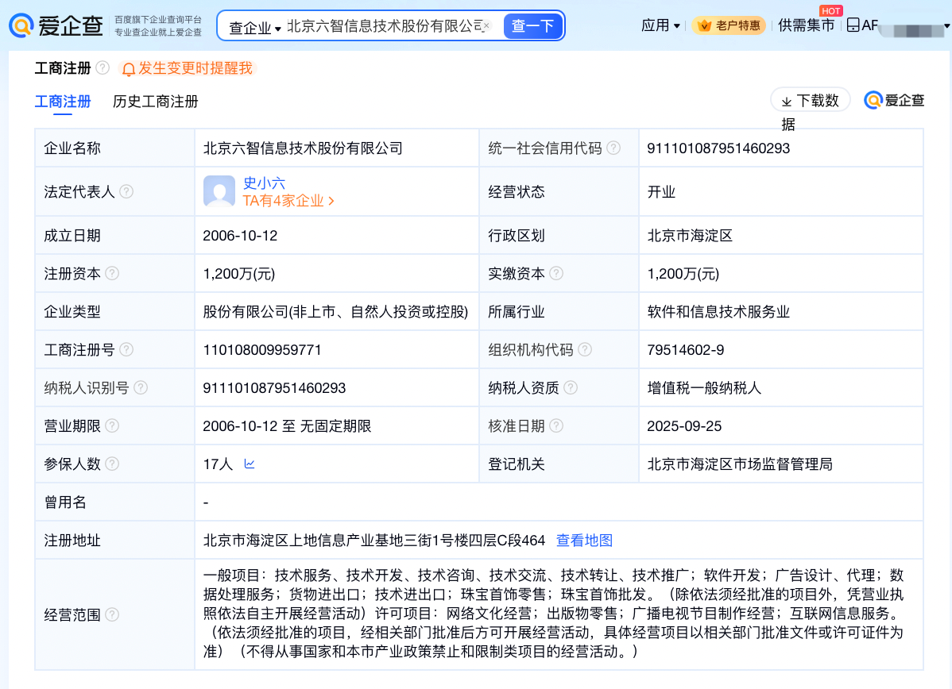The height and width of the screenshot is (689, 952).
Task: Click the legal representative avatar image
Action: click(x=219, y=191)
